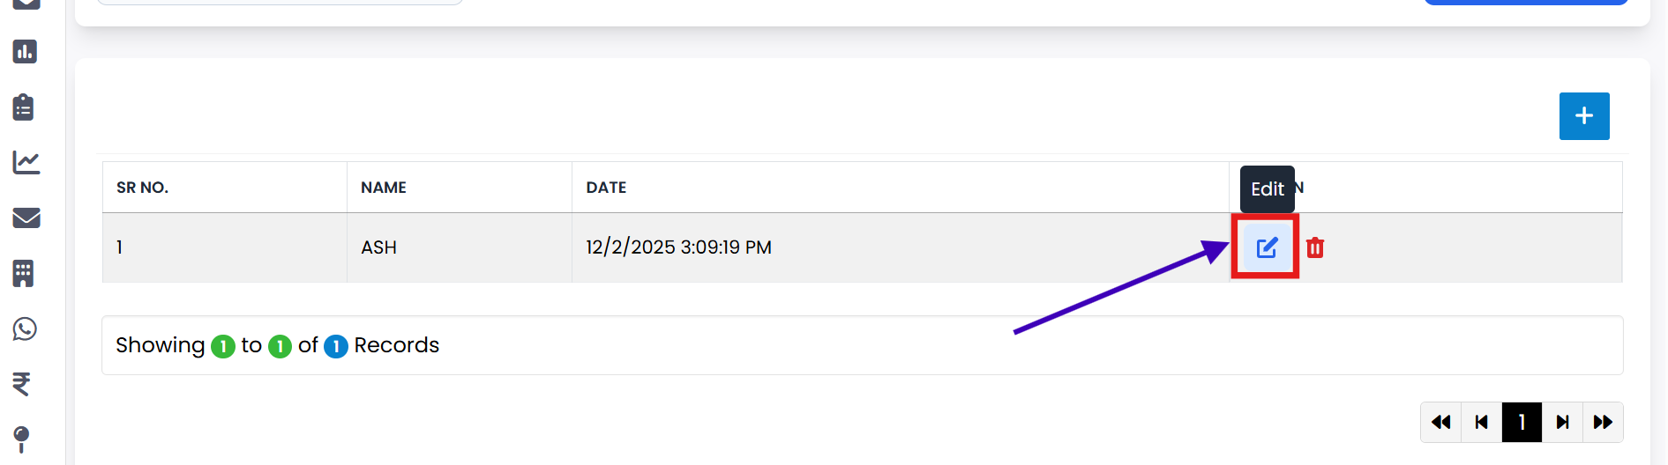The width and height of the screenshot is (1668, 465).
Task: Click the DATE column header
Action: pyautogui.click(x=606, y=188)
